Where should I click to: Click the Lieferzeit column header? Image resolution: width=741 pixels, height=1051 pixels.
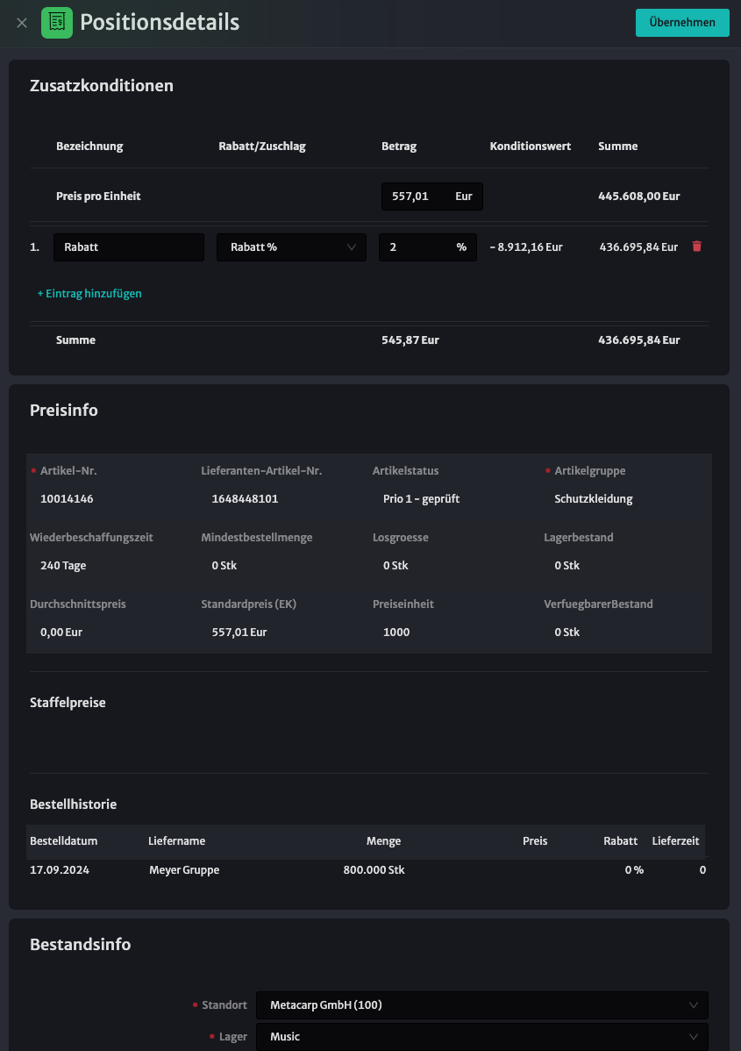[675, 840]
